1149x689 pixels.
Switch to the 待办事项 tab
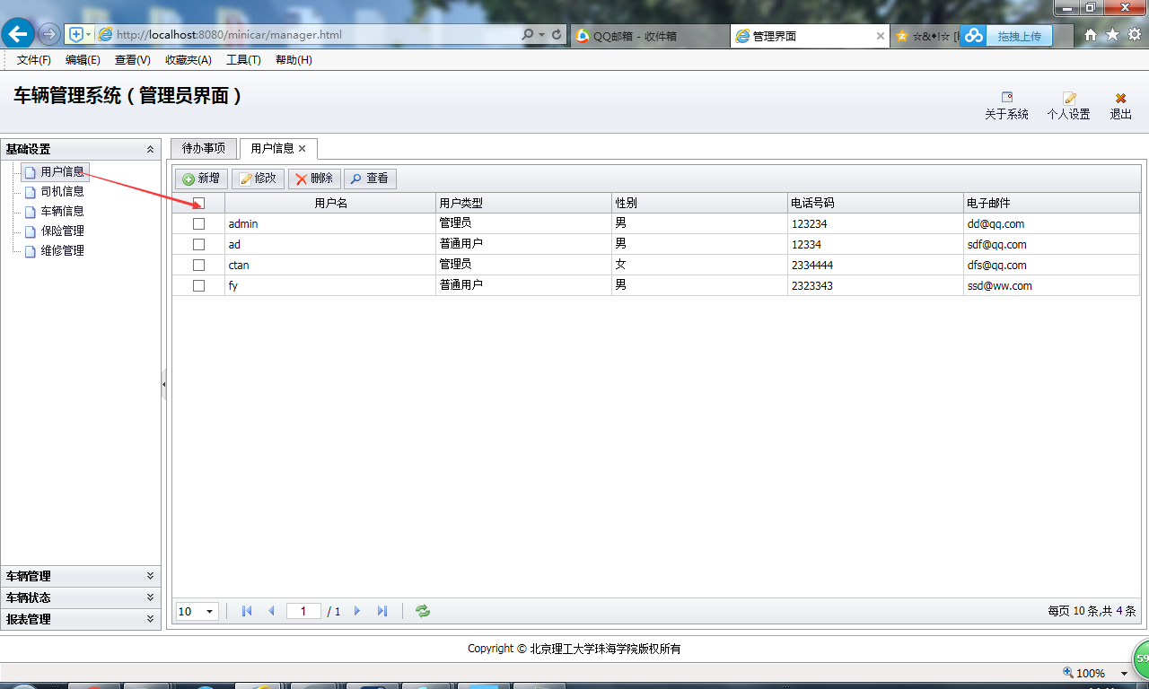coord(203,148)
